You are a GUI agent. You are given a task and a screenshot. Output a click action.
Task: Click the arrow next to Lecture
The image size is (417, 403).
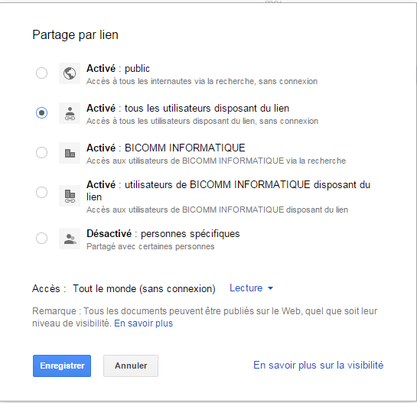click(x=270, y=288)
